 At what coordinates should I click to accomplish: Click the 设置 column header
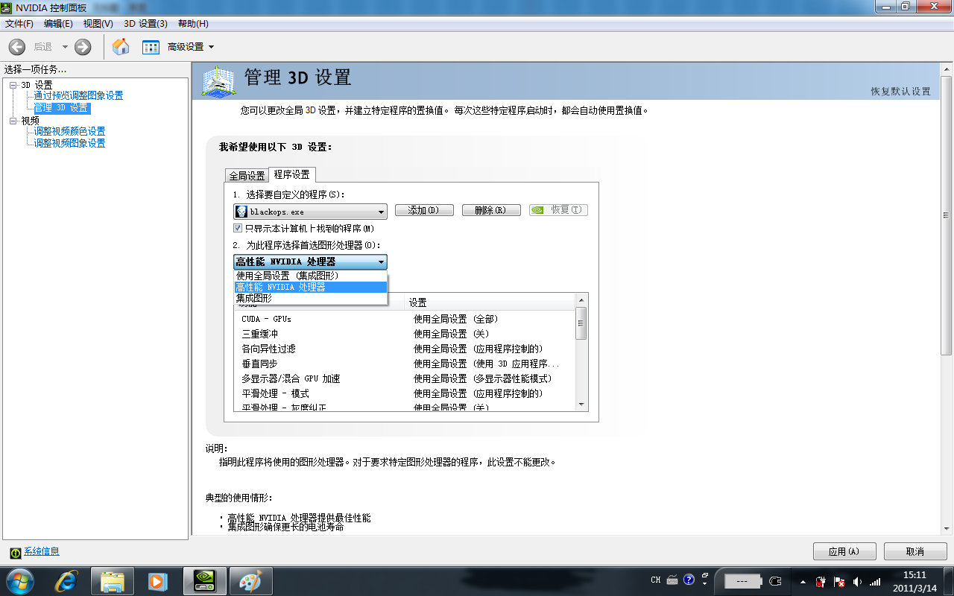pyautogui.click(x=489, y=302)
